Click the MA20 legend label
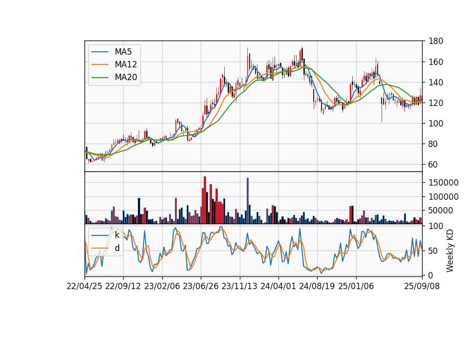The image size is (469, 337). click(x=126, y=77)
